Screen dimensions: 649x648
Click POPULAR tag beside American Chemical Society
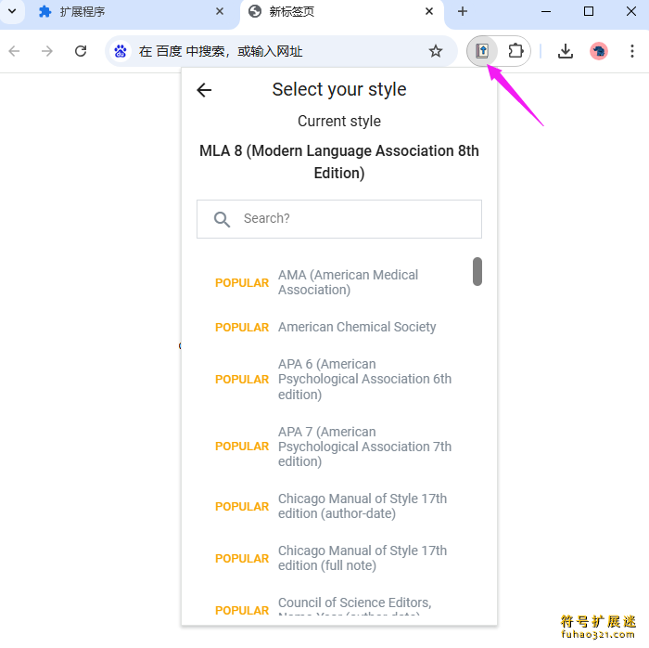[242, 328]
